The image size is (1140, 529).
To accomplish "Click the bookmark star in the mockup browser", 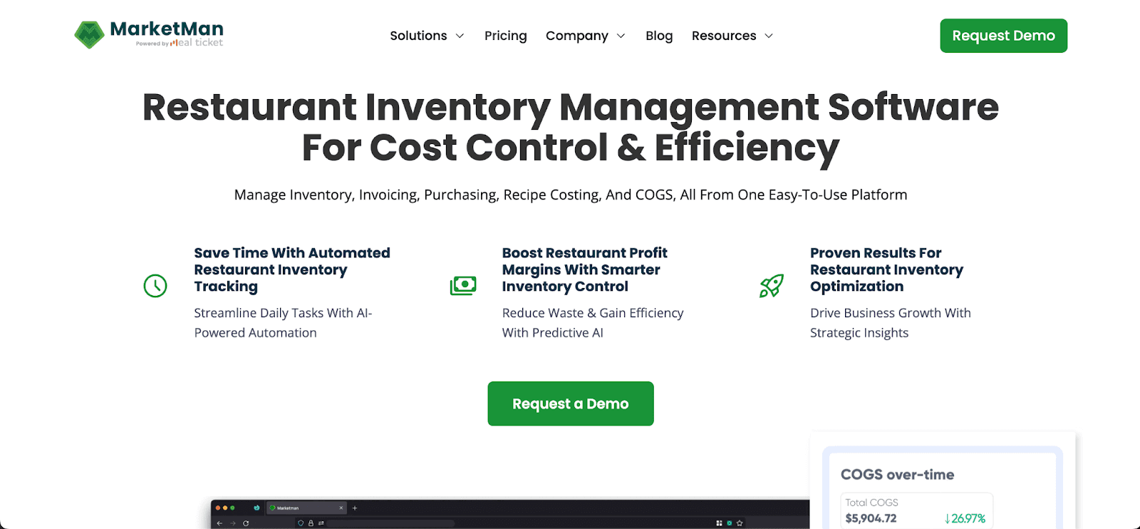I will [740, 523].
